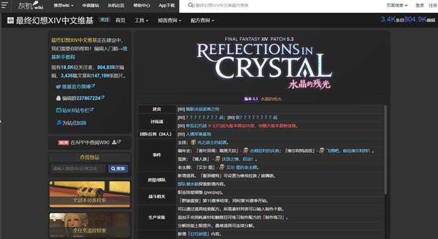Click the 版本 5.3 badge
This screenshot has height=239, width=438.
pyautogui.click(x=251, y=99)
